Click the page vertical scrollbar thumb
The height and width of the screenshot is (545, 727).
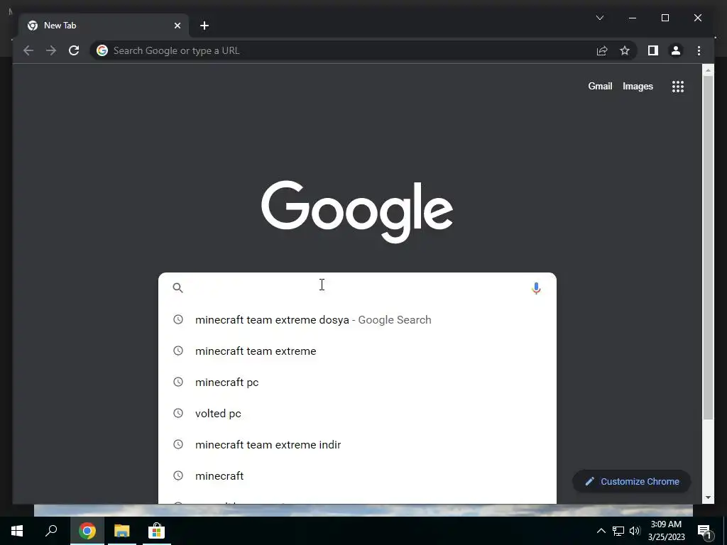pos(708,248)
